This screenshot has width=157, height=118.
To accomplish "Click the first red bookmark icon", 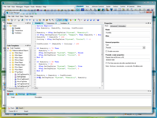I will coord(85,20).
